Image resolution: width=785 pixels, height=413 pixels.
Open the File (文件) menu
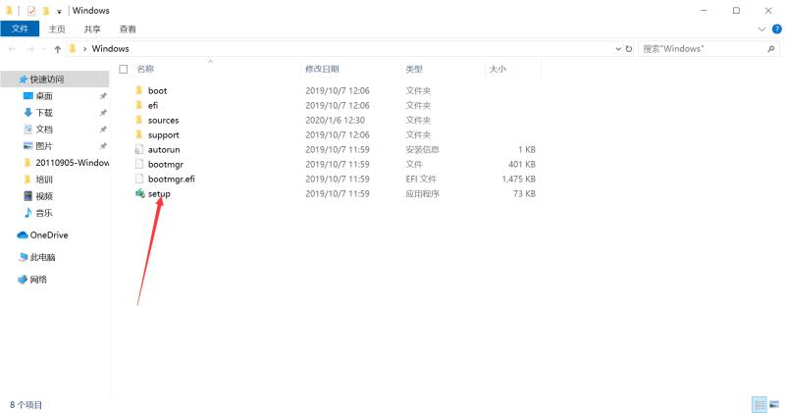[20, 29]
